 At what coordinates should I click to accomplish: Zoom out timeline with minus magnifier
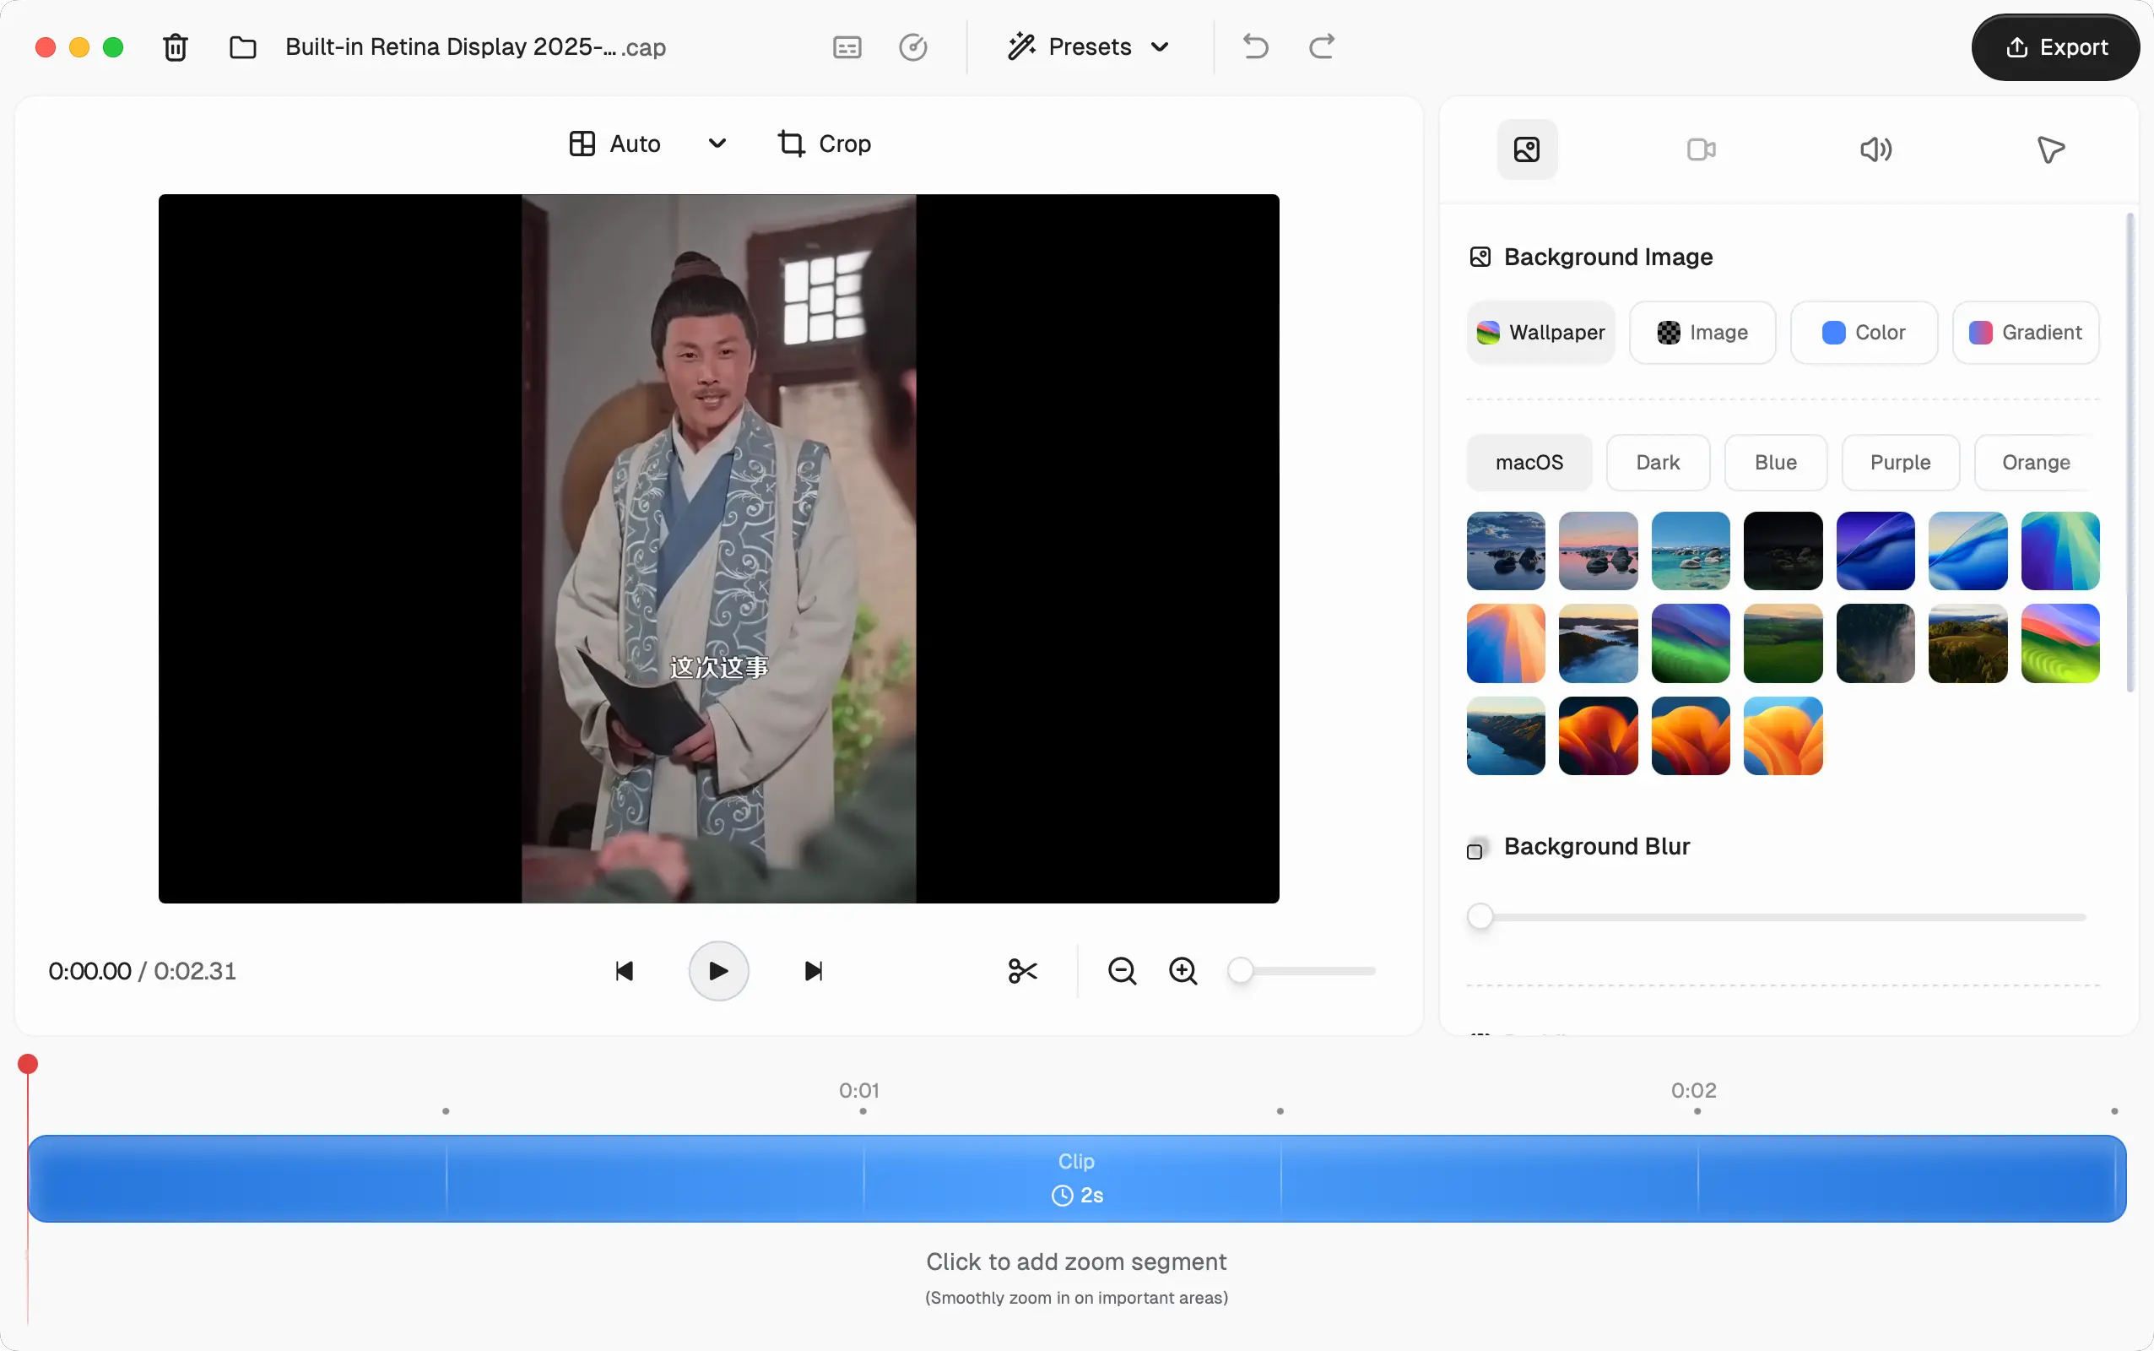1122,970
